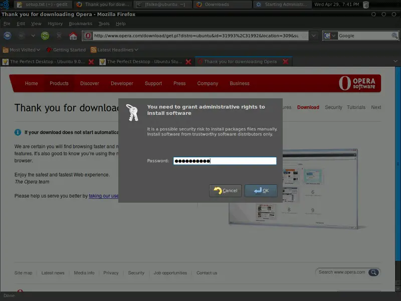Click the Opera site icon in address bar

tap(88, 36)
